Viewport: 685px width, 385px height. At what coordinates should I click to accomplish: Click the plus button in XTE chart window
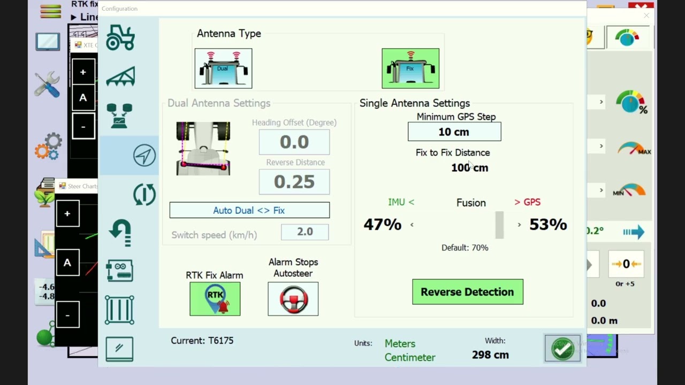[83, 72]
